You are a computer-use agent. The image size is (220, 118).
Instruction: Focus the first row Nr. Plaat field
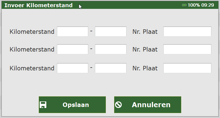187,32
